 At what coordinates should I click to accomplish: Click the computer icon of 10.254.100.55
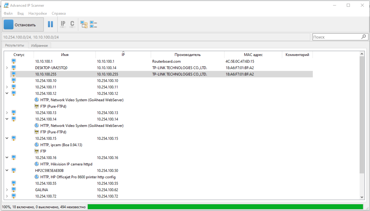tap(14, 183)
